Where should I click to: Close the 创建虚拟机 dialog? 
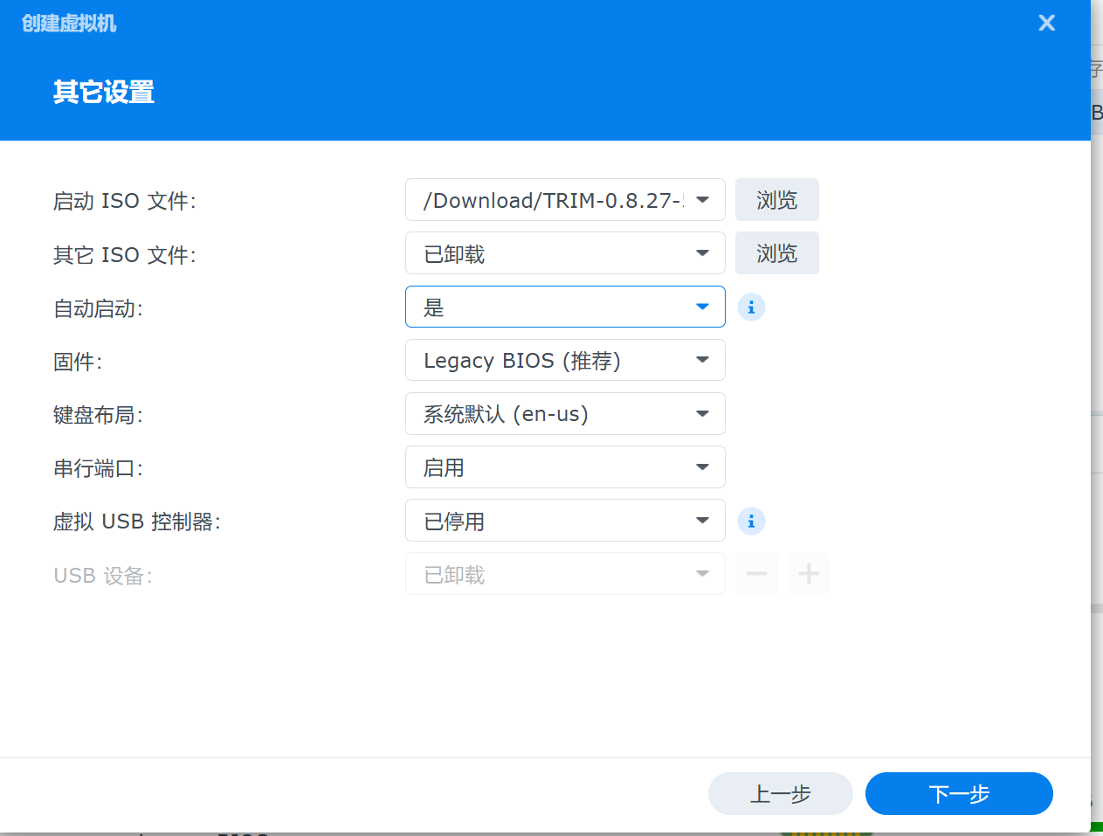(1046, 24)
